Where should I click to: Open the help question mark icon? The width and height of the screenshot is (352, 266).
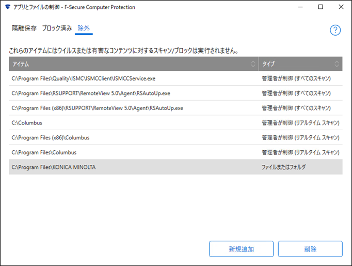pos(335,30)
